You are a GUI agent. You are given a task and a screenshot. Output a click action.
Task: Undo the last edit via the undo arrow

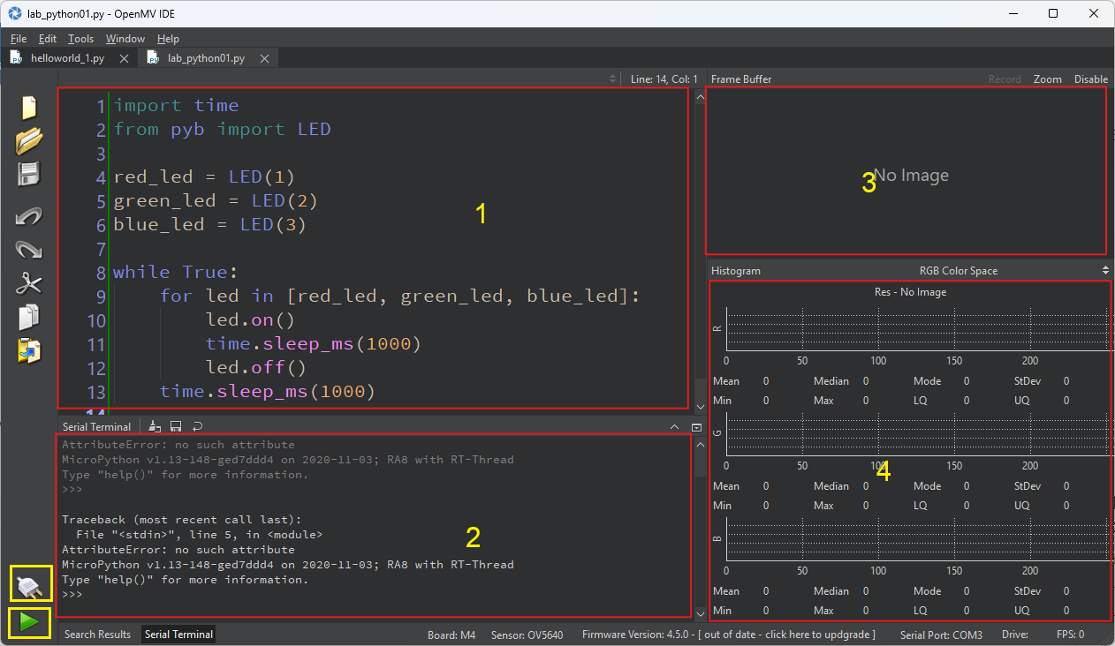click(x=27, y=215)
